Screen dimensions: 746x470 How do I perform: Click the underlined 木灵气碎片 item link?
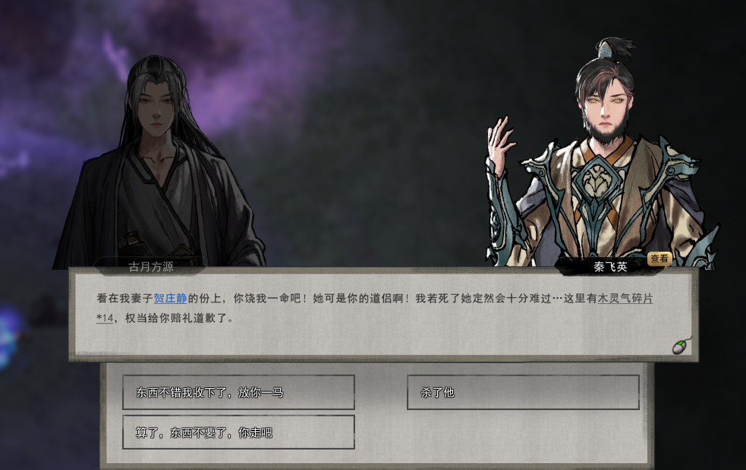pos(625,299)
